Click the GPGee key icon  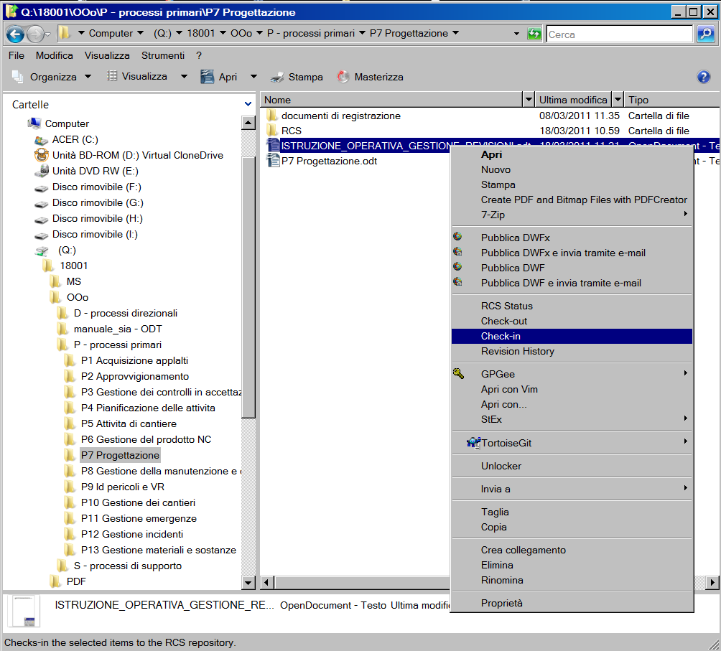458,373
